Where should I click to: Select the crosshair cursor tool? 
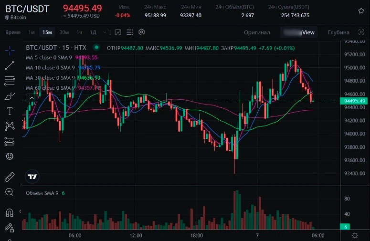pos(10,50)
